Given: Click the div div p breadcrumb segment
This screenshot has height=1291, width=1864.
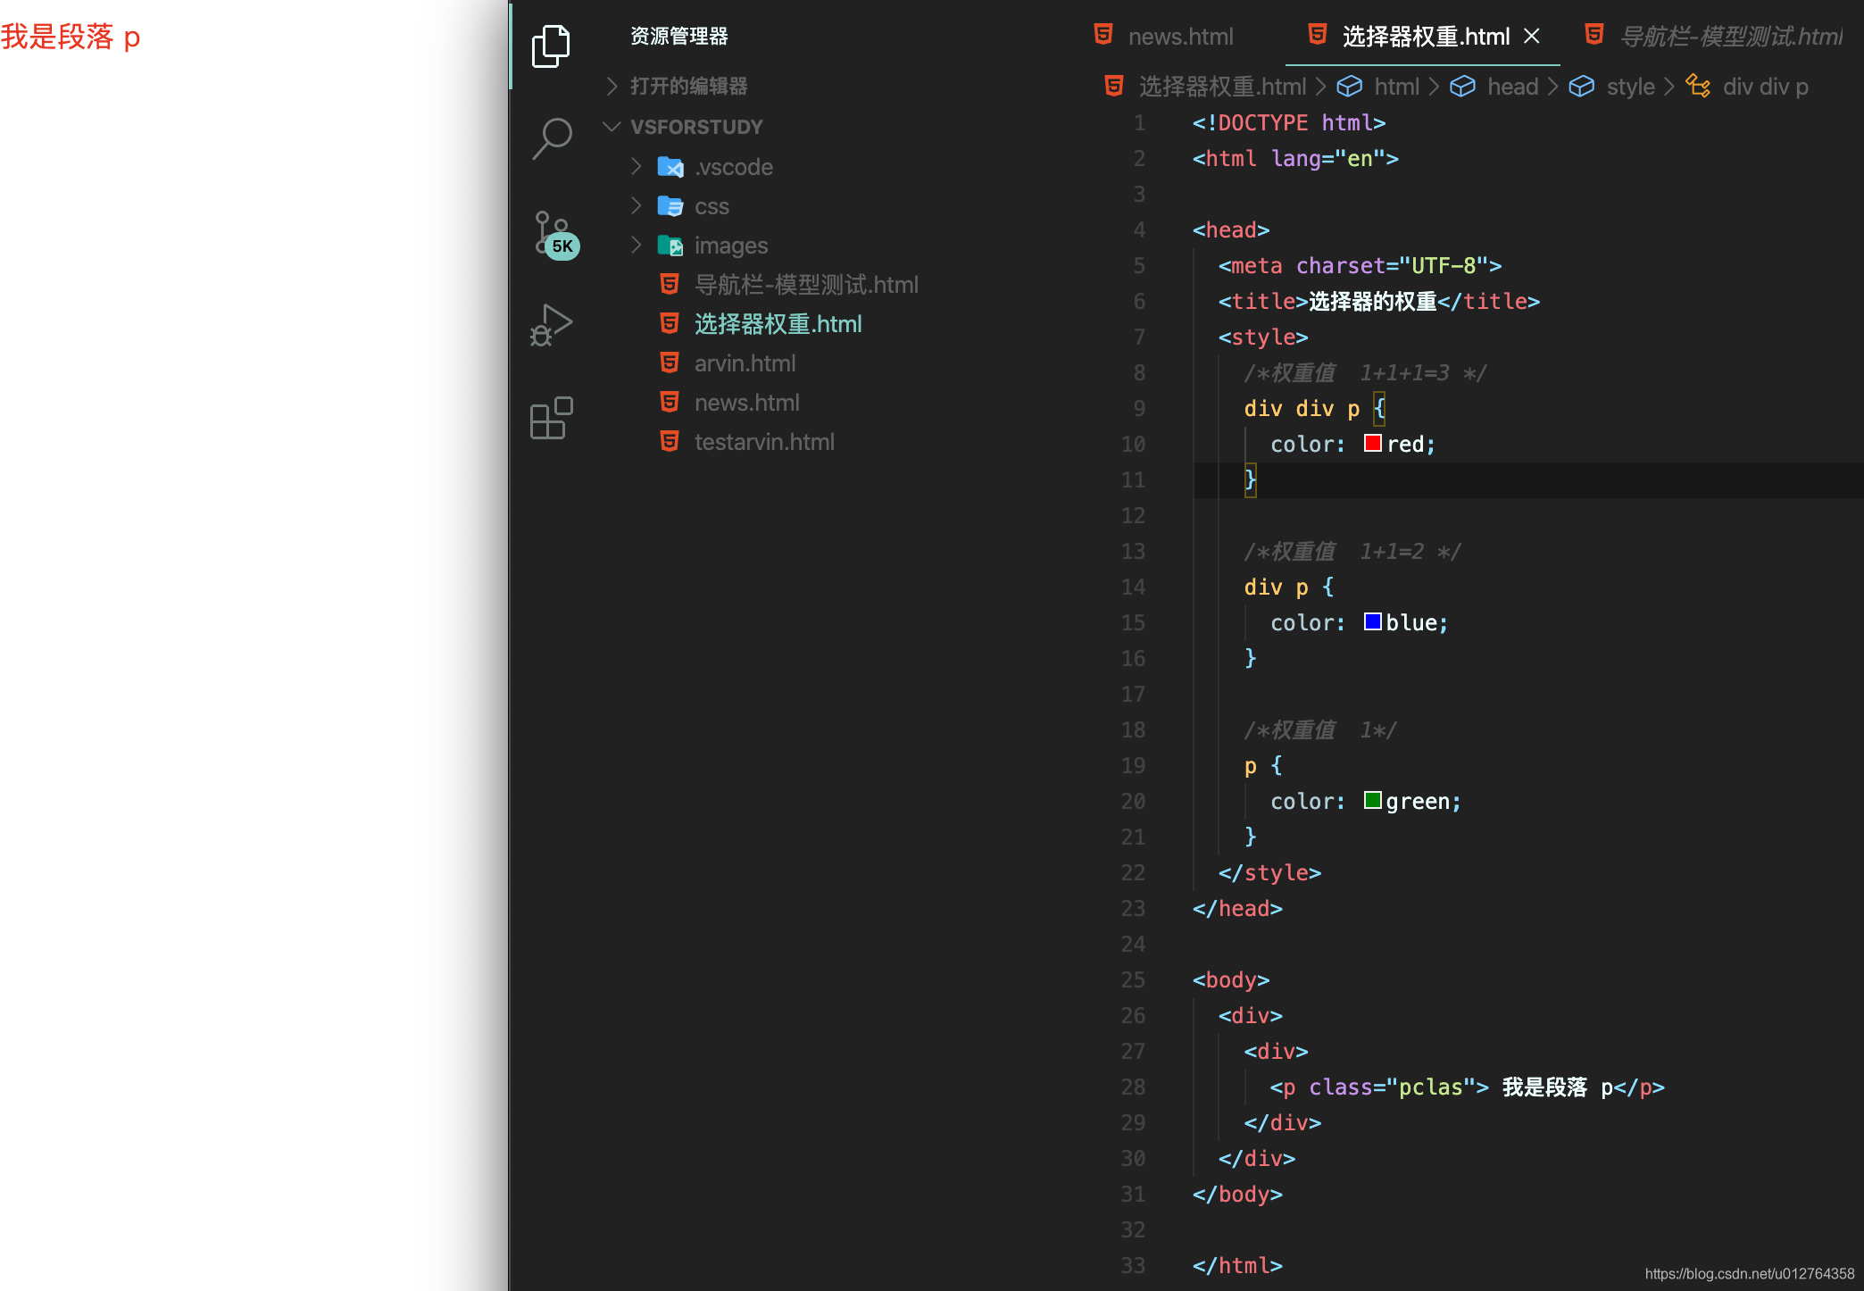Looking at the screenshot, I should click(x=1765, y=87).
